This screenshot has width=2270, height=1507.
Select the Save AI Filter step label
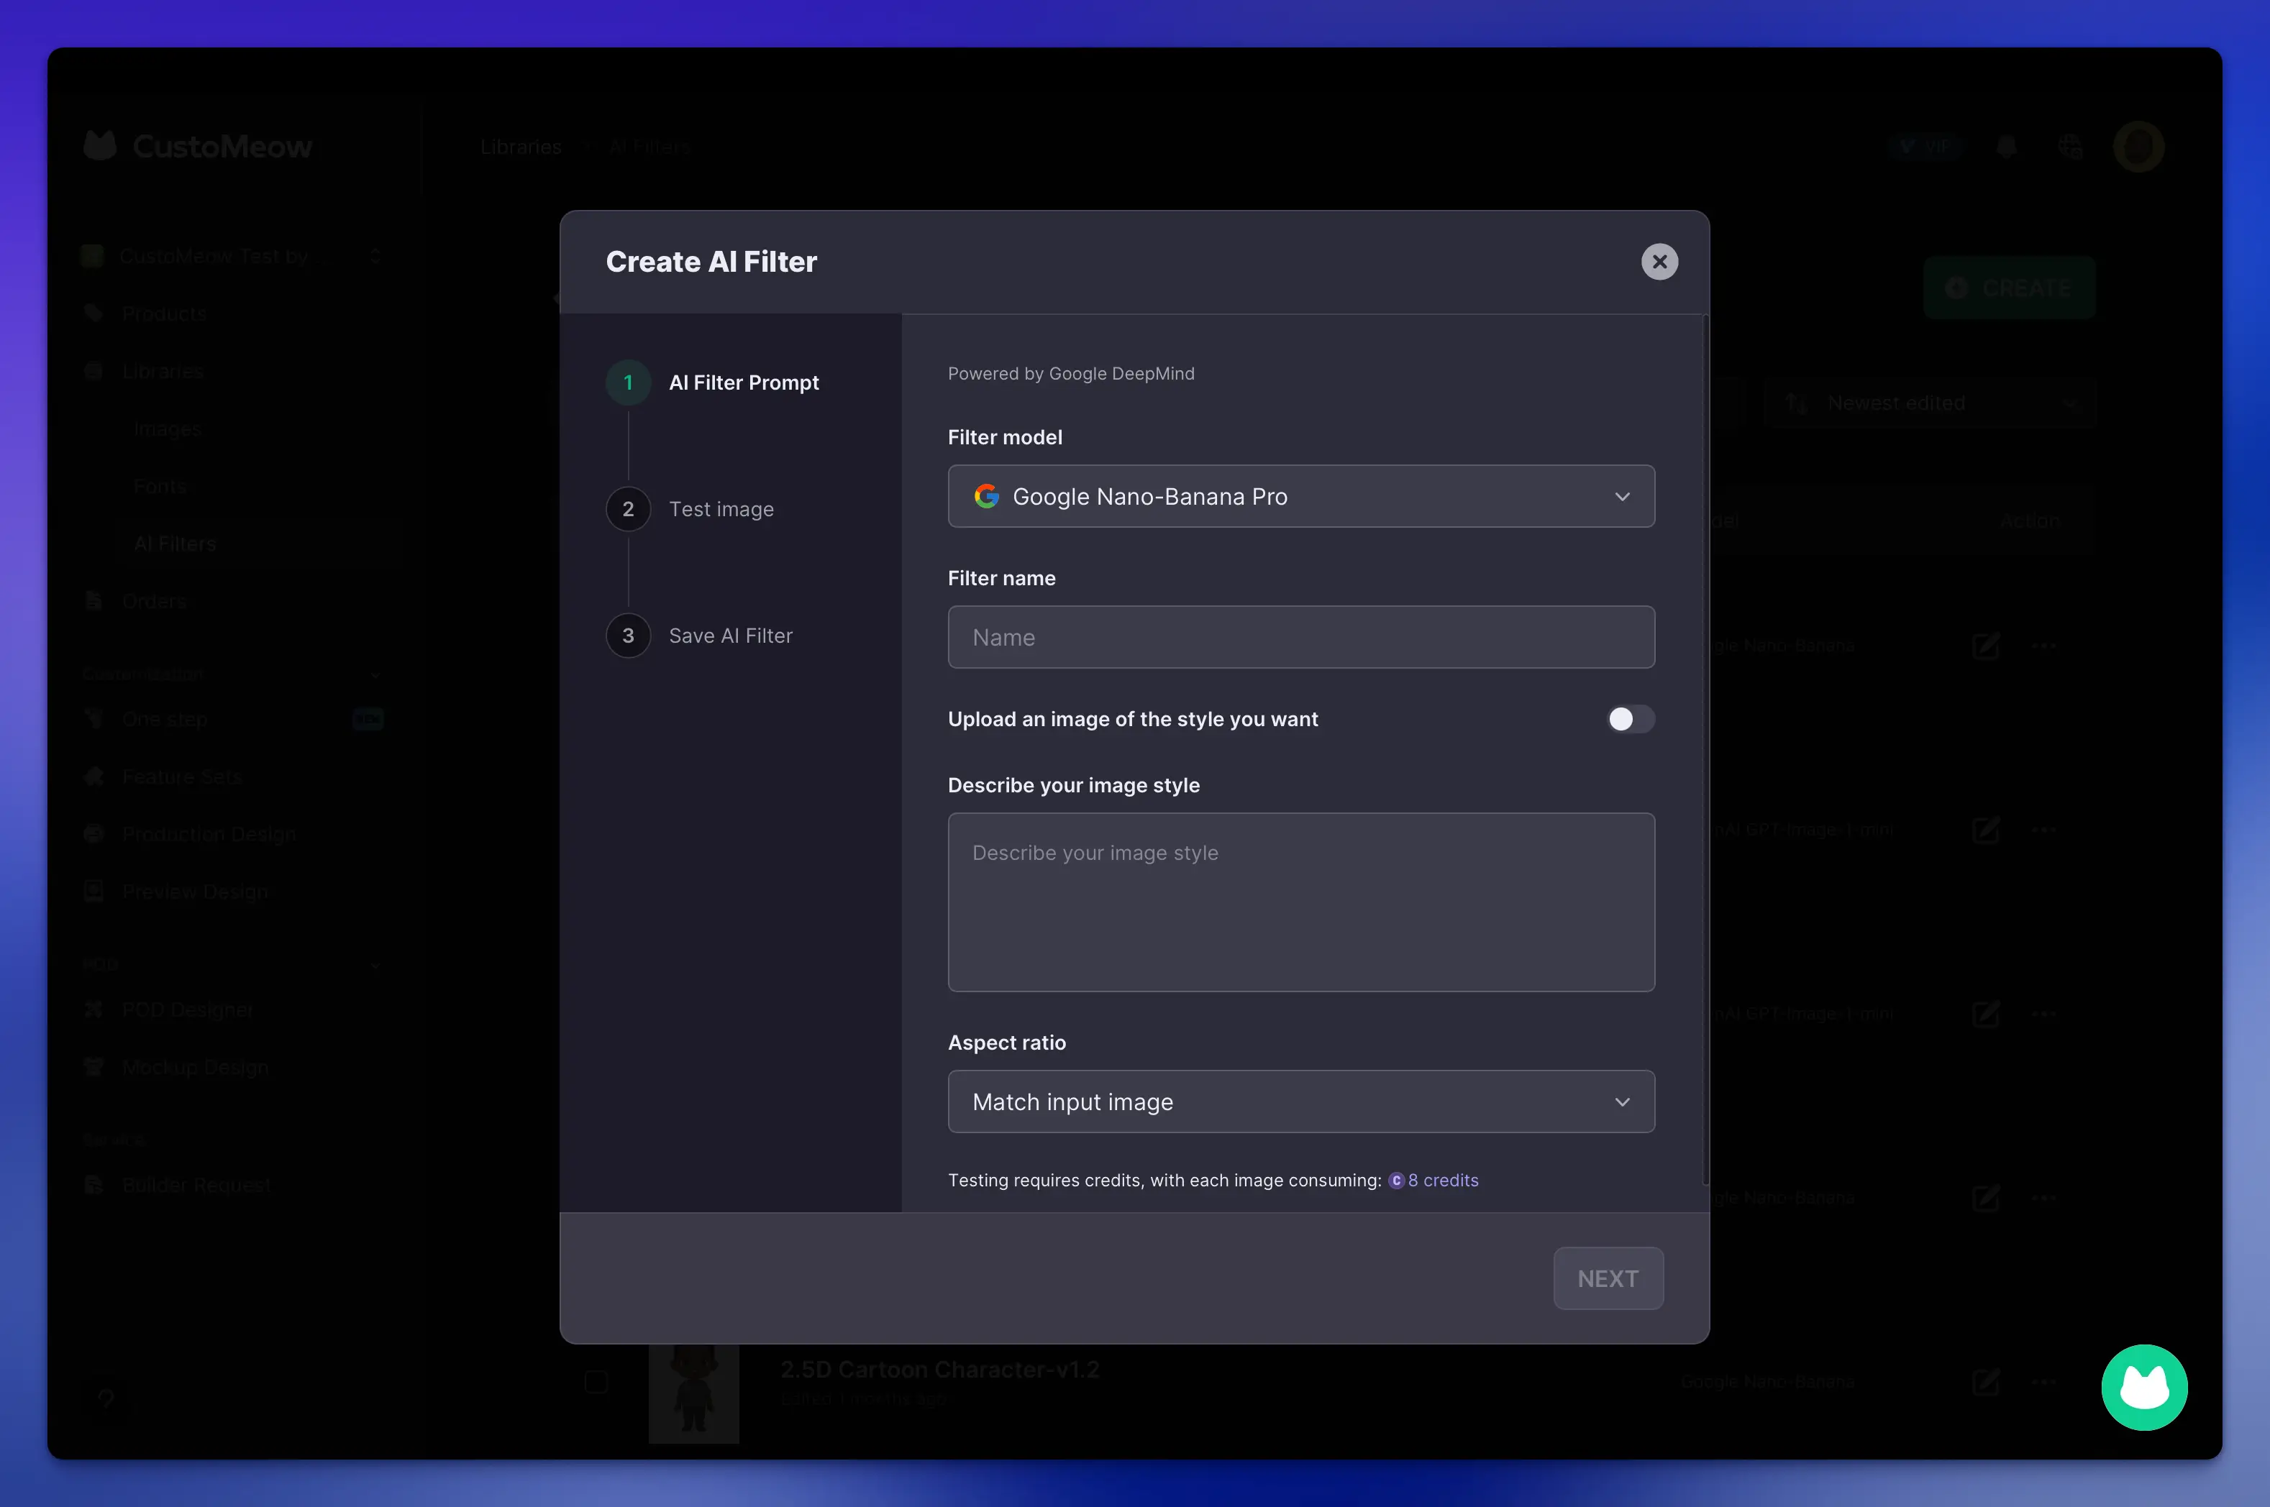(731, 636)
